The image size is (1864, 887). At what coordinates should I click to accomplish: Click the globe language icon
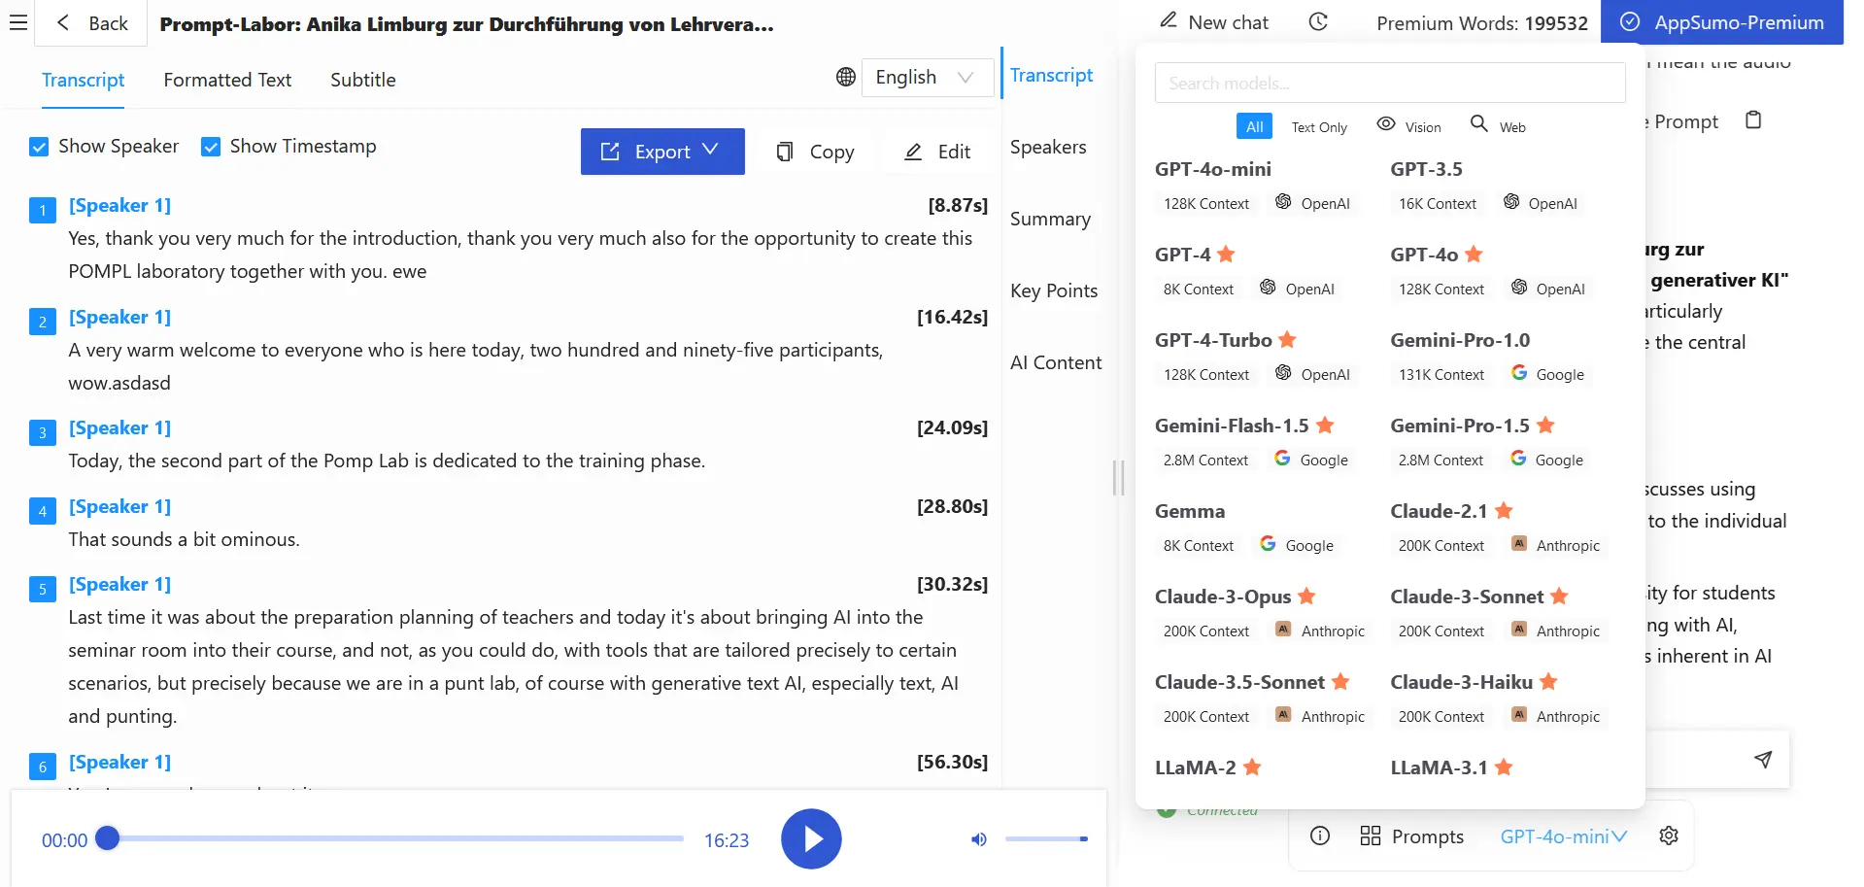846,77
